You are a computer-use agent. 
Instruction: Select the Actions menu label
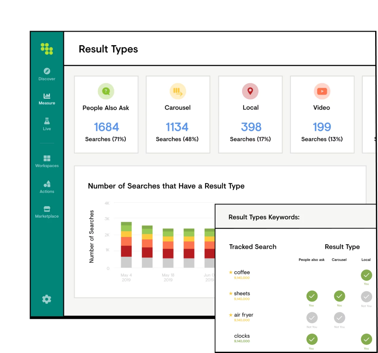coord(47,191)
